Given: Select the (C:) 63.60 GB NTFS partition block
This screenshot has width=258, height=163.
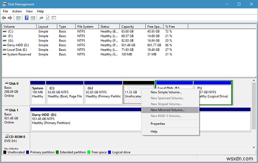Looking at the screenshot, I should click(64, 92).
